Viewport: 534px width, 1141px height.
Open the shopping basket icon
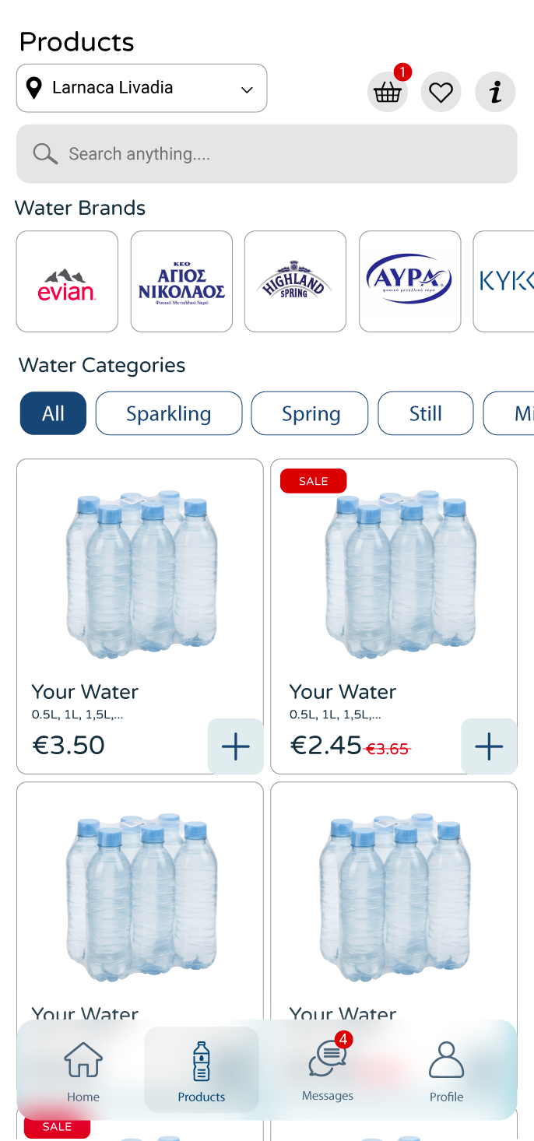(x=387, y=93)
